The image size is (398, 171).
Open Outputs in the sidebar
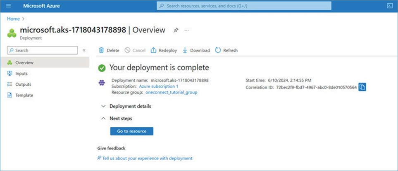pyautogui.click(x=23, y=84)
